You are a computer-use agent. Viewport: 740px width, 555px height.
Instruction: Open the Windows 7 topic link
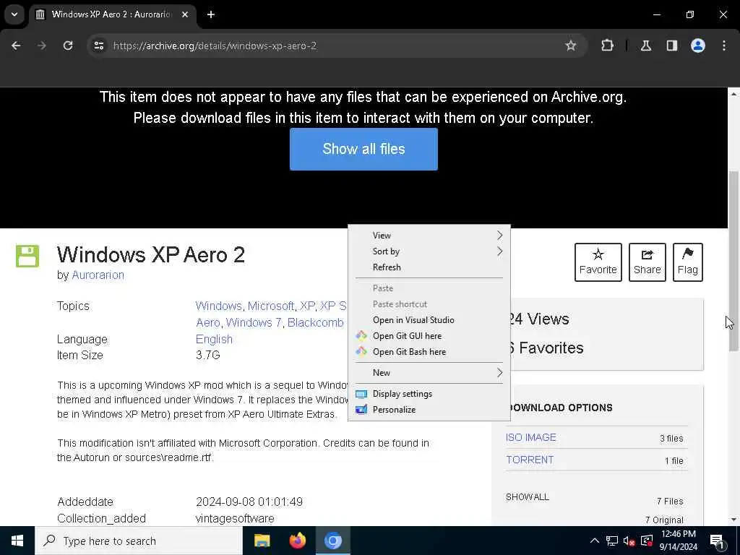click(254, 323)
